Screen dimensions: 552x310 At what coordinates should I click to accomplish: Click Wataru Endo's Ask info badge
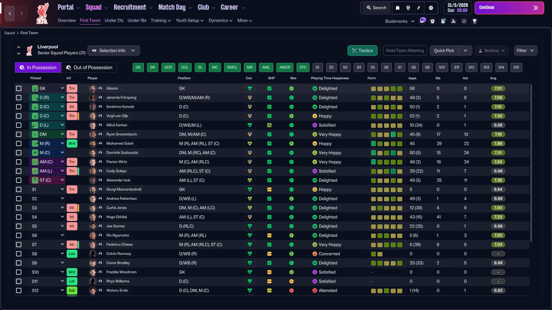[x=72, y=291]
